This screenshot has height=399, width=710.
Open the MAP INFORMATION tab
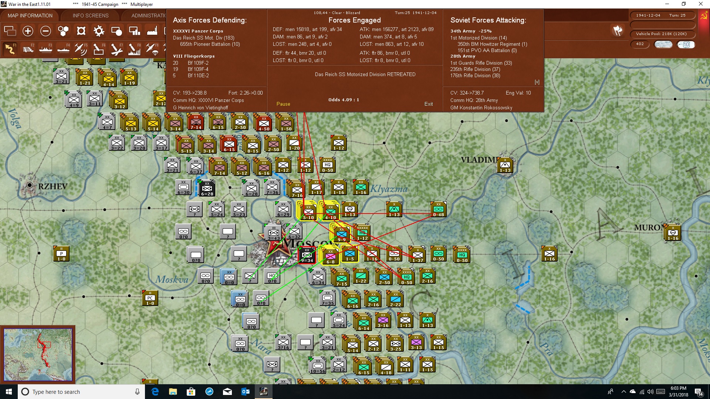[x=30, y=16]
